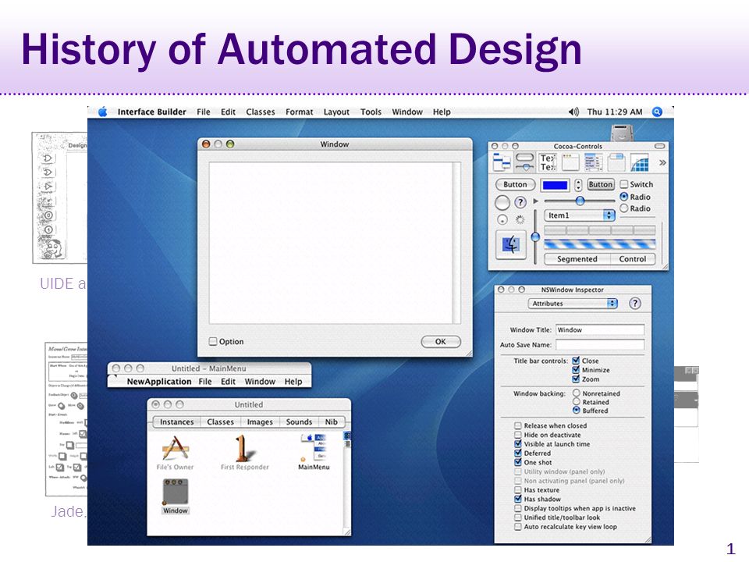Image resolution: width=749 pixels, height=562 pixels.
Task: Click the spinning progress indicator in Cocoa-Controls
Action: (520, 220)
